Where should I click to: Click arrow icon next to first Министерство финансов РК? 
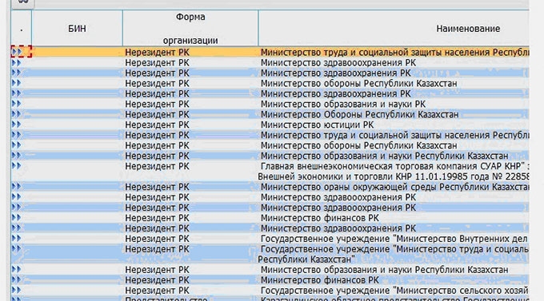pos(16,217)
